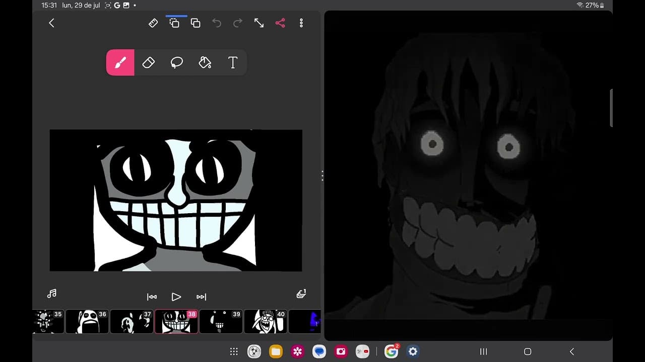Open the red Camera app

(341, 351)
